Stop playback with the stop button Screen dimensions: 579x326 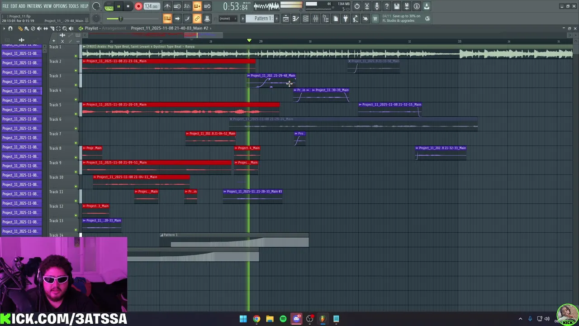128,6
